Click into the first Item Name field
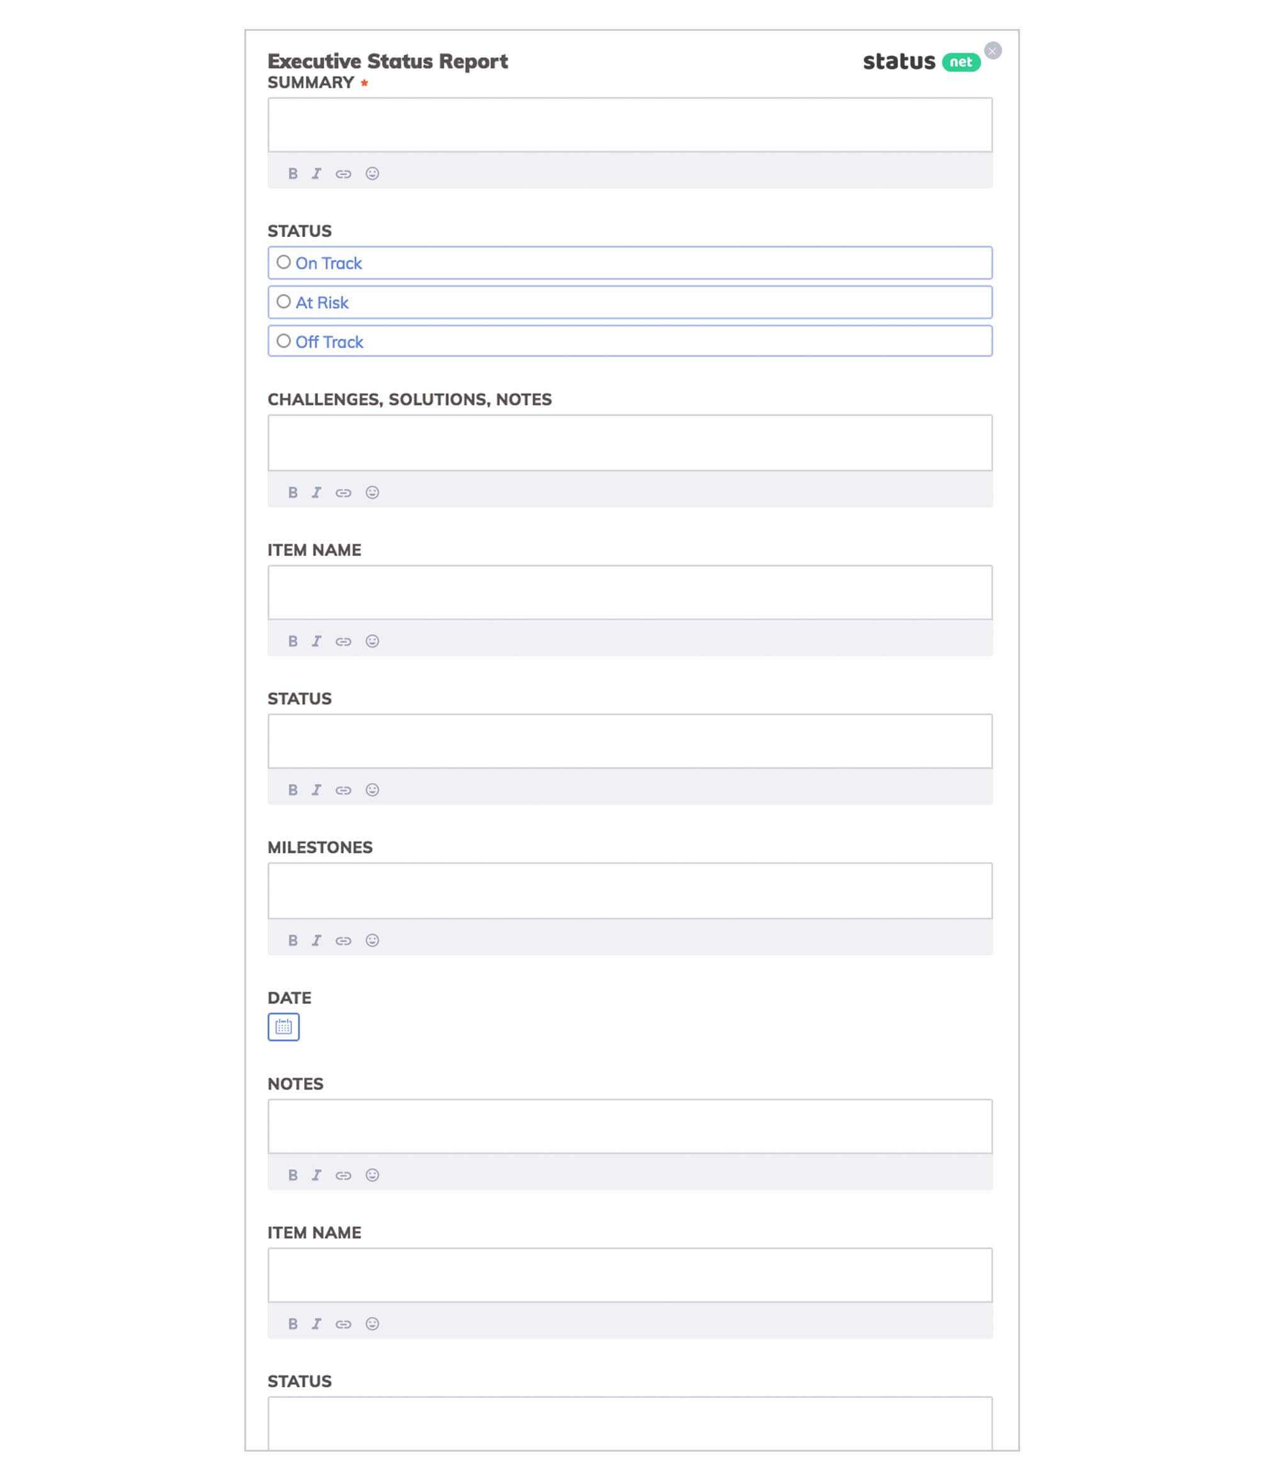Image resolution: width=1265 pixels, height=1480 pixels. tap(630, 591)
